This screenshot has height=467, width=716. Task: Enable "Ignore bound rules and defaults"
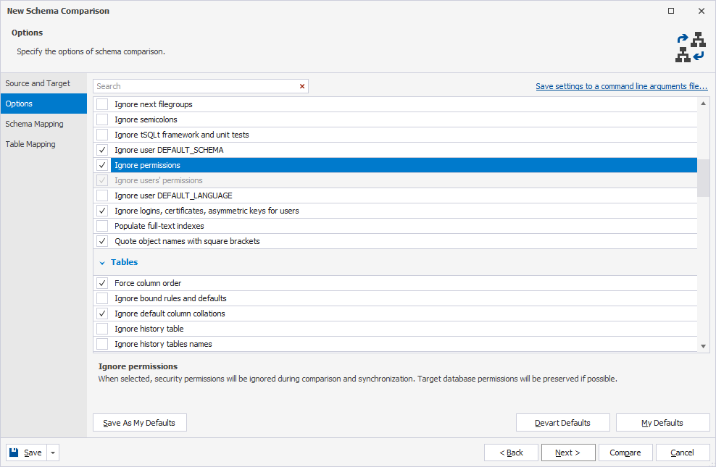coord(101,298)
